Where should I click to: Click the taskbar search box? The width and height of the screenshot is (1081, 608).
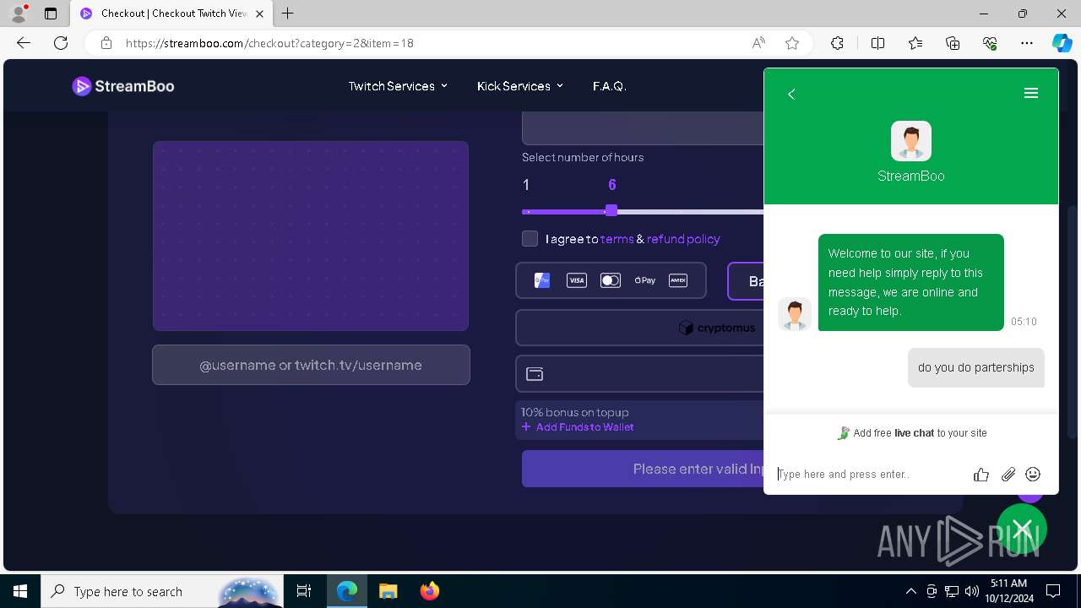pos(162,591)
